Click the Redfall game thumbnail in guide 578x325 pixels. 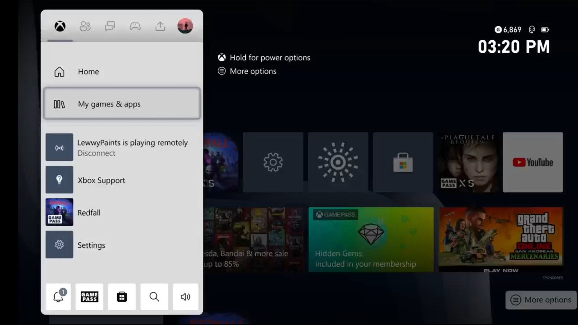point(59,212)
